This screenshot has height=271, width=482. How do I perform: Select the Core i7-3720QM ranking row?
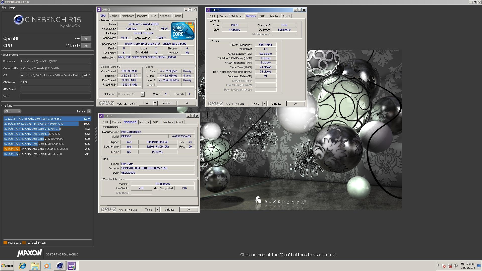(47, 139)
